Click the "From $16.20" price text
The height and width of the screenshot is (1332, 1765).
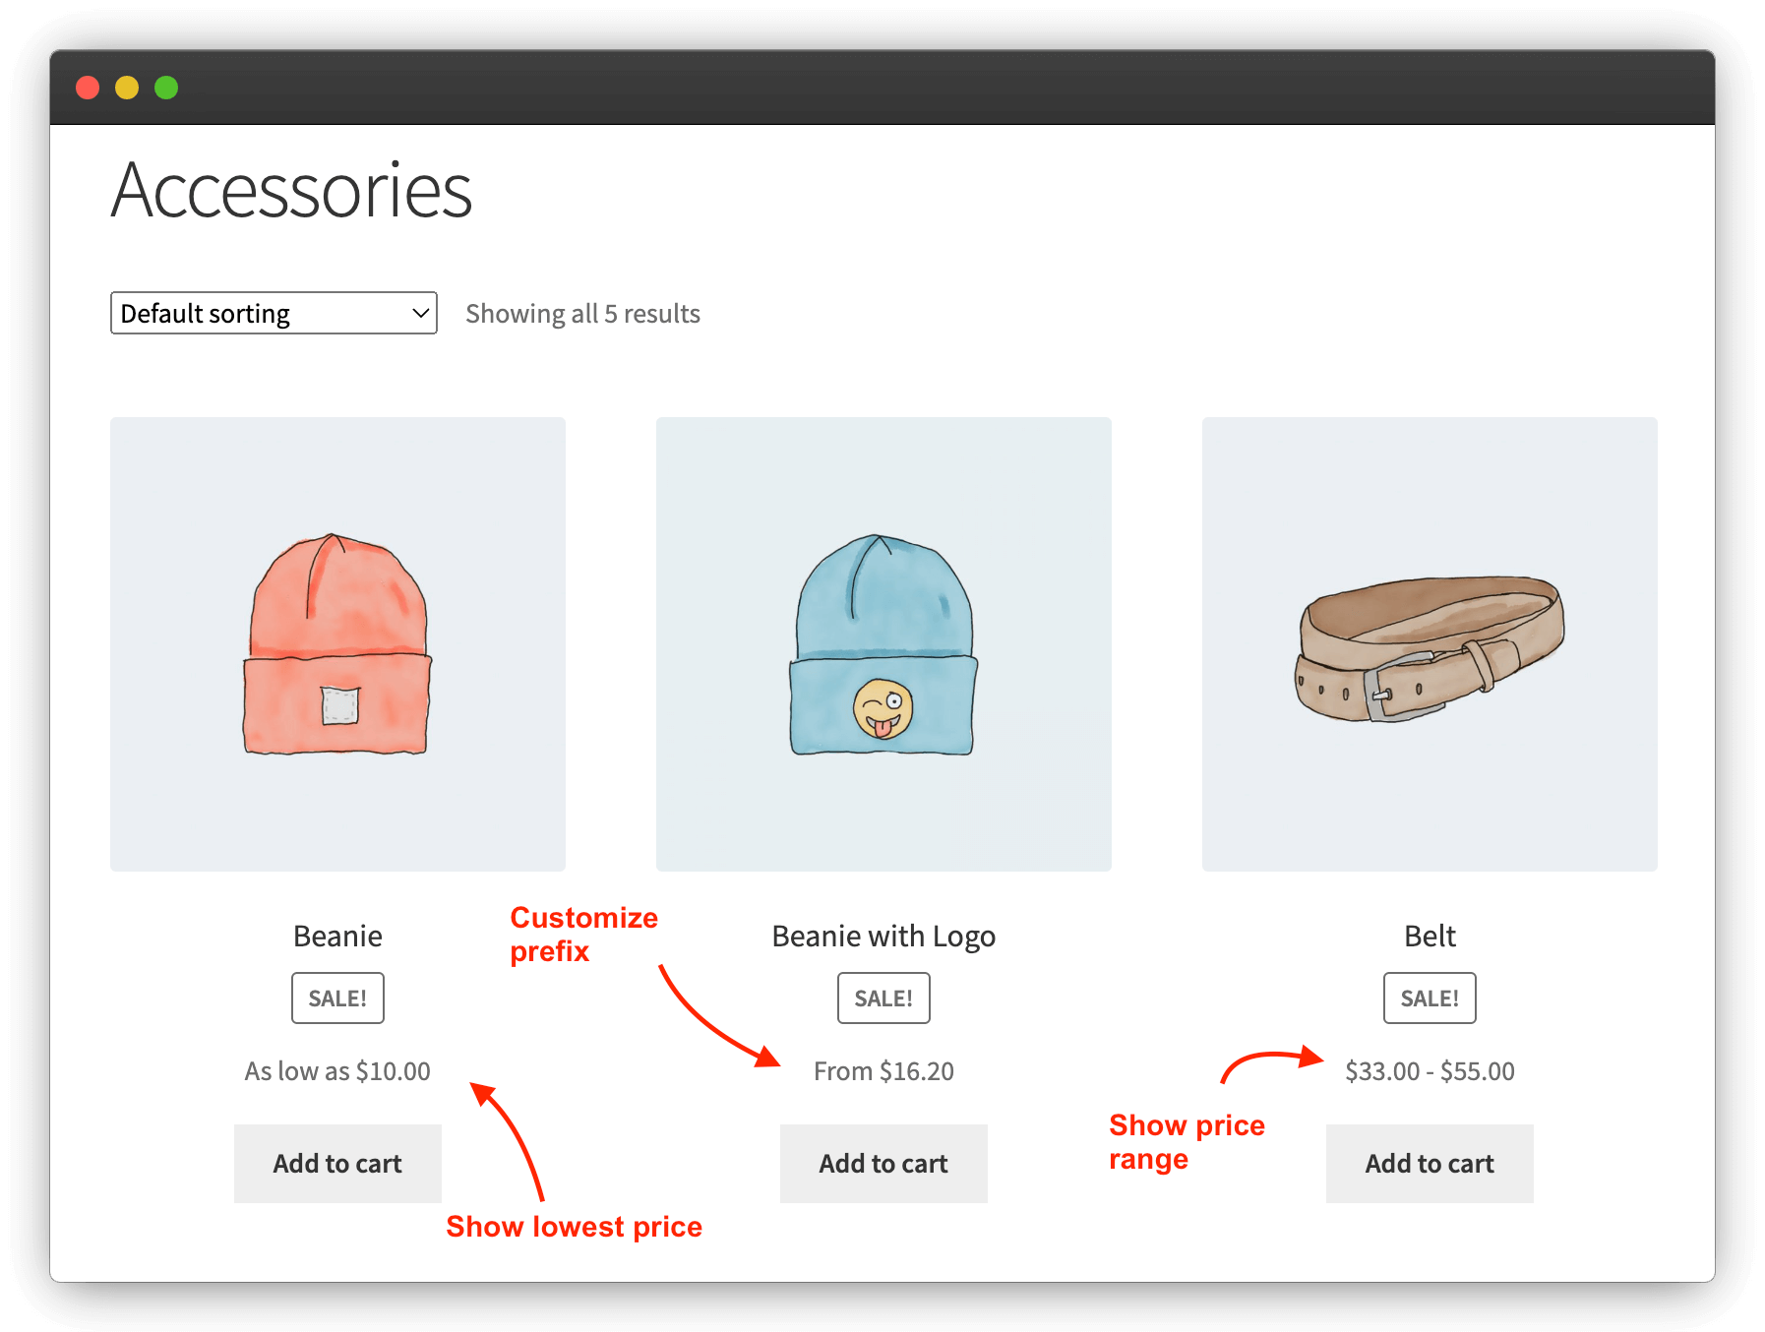click(883, 1071)
